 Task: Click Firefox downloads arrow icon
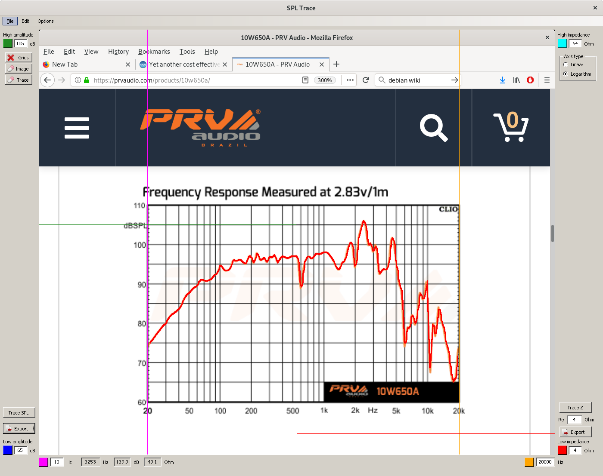point(503,80)
